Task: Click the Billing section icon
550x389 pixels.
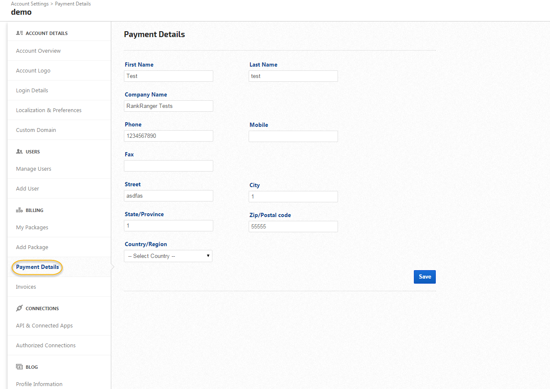Action: pos(19,210)
